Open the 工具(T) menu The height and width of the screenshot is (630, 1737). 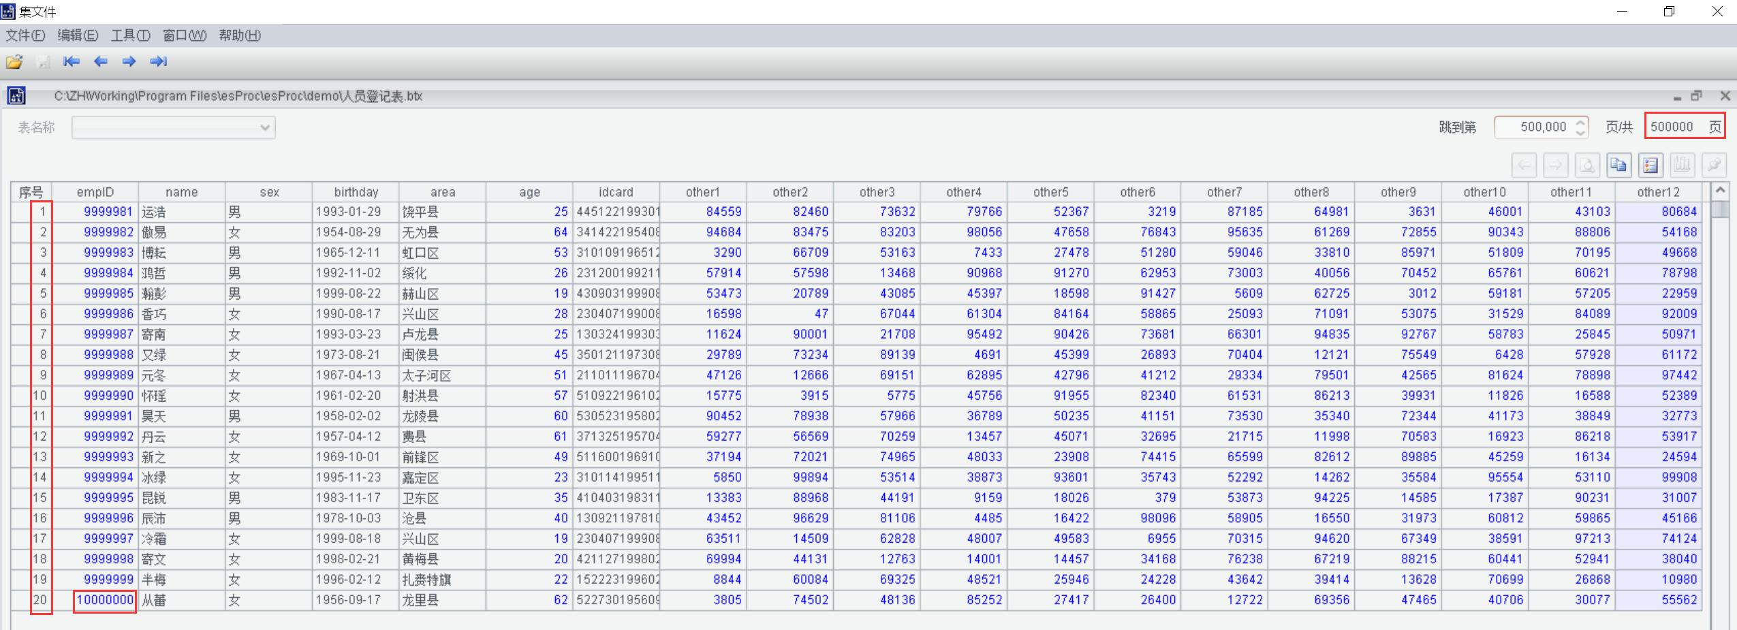pos(130,35)
